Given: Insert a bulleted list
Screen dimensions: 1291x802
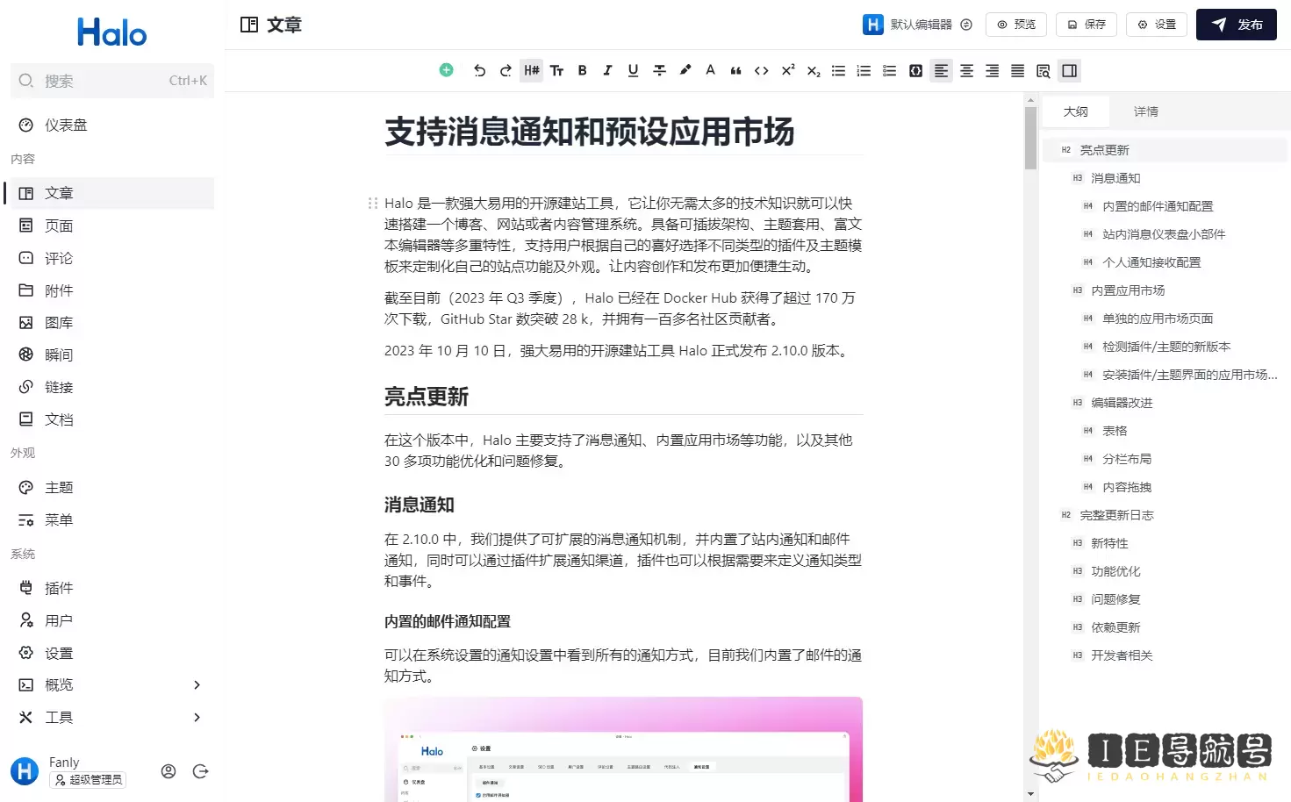Looking at the screenshot, I should (x=839, y=71).
